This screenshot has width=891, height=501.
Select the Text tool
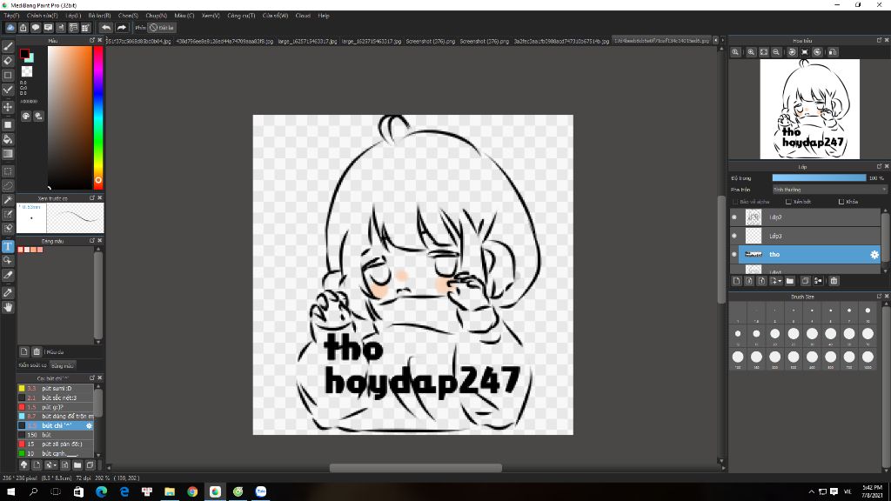(x=8, y=246)
